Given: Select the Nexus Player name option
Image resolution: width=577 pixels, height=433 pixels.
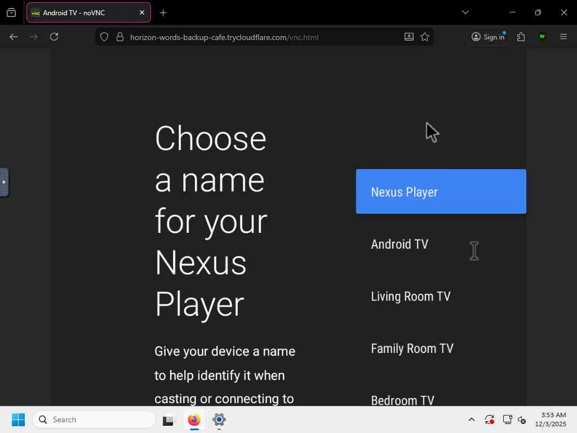Looking at the screenshot, I should point(441,192).
